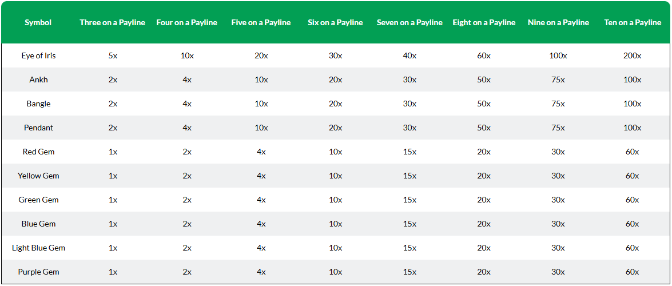The image size is (672, 286).
Task: Click Eye of Iris 60x payout cell
Action: pos(484,55)
